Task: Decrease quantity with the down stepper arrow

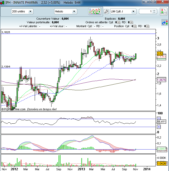Action: [x=154, y=12]
